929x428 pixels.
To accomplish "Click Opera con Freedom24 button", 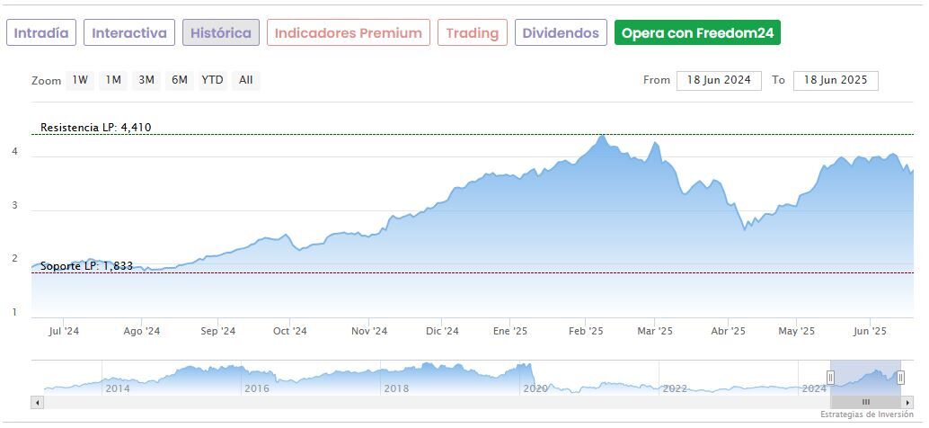I will point(697,33).
